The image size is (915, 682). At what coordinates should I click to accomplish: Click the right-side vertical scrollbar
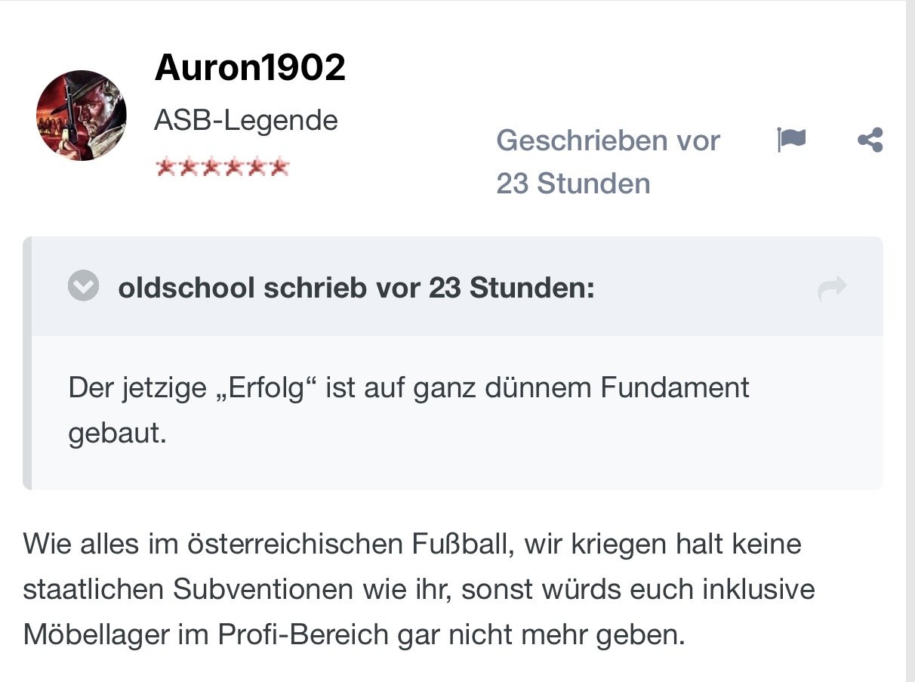[910, 340]
